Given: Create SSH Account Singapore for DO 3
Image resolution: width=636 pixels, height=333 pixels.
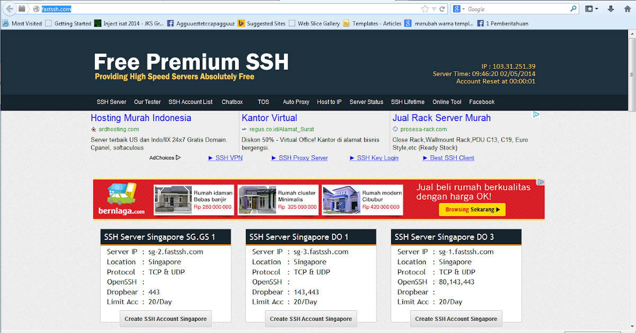Looking at the screenshot, I should click(x=456, y=319).
